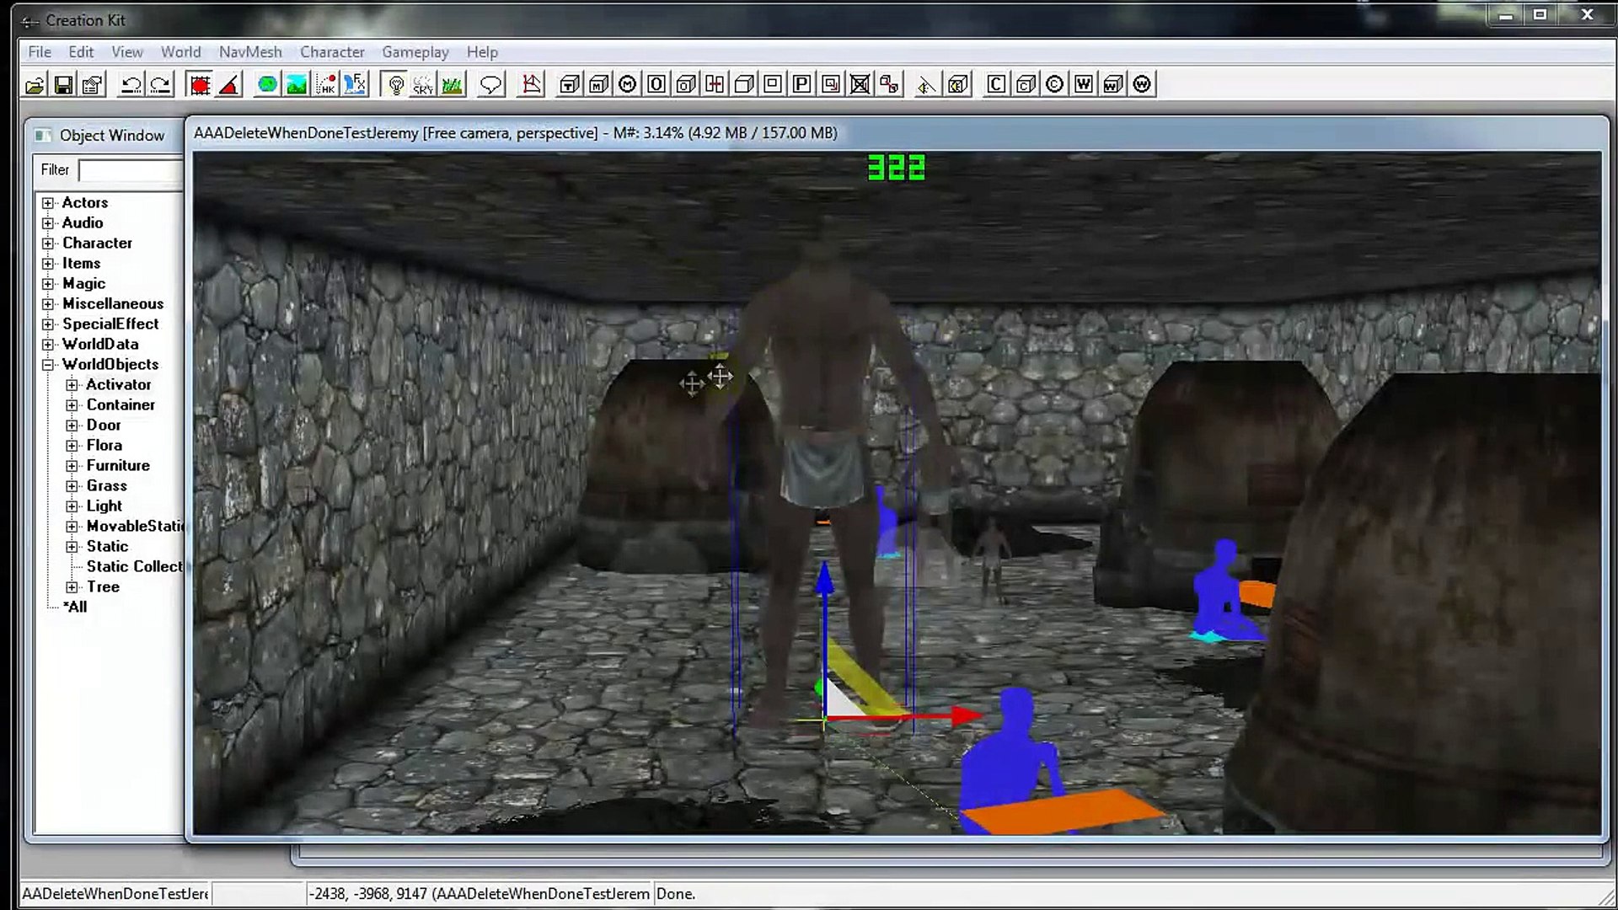Screen dimensions: 1618x910
Task: Expand the SpecialEffect tree node
Action: tap(48, 324)
